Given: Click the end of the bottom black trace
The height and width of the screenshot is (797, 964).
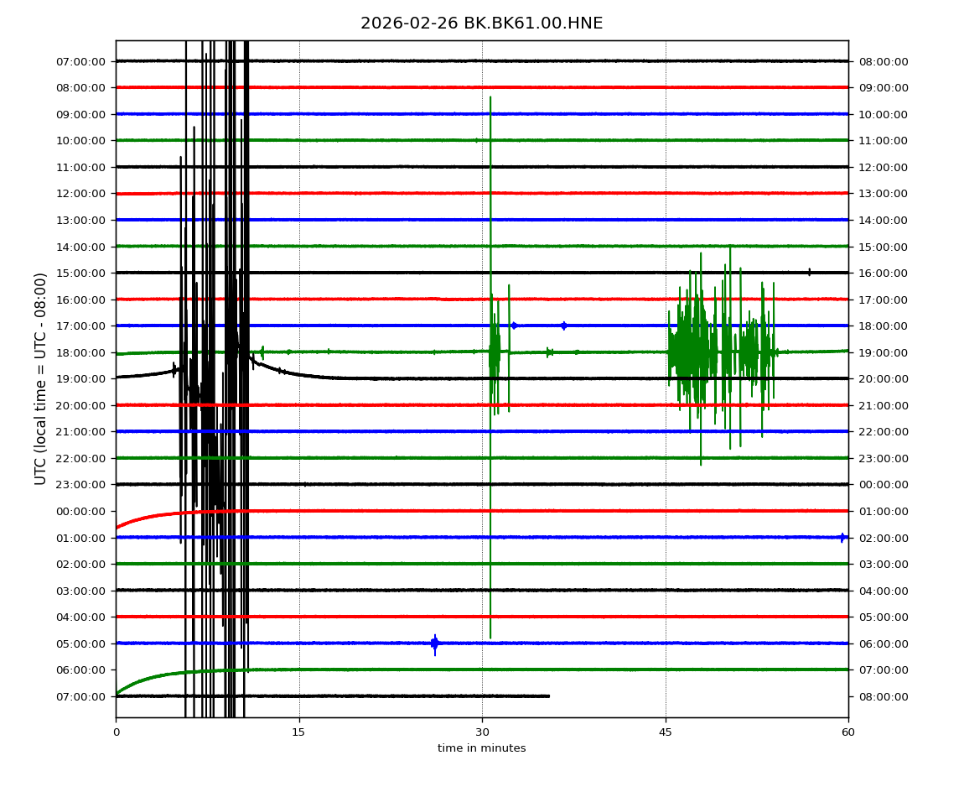Looking at the screenshot, I should tap(548, 695).
